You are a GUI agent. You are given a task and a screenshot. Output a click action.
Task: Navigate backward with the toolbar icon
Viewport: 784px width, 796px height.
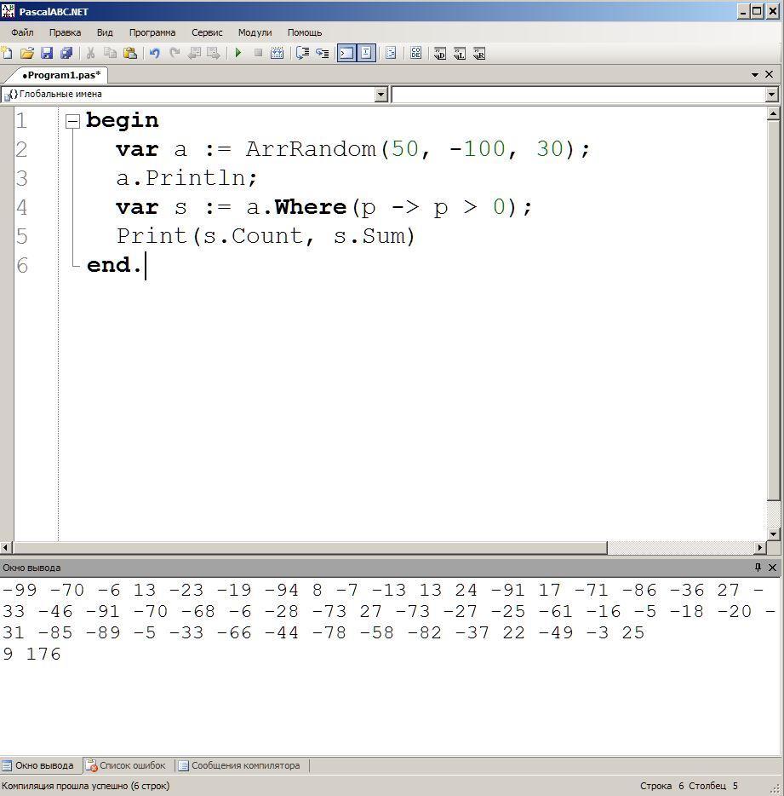[x=194, y=53]
